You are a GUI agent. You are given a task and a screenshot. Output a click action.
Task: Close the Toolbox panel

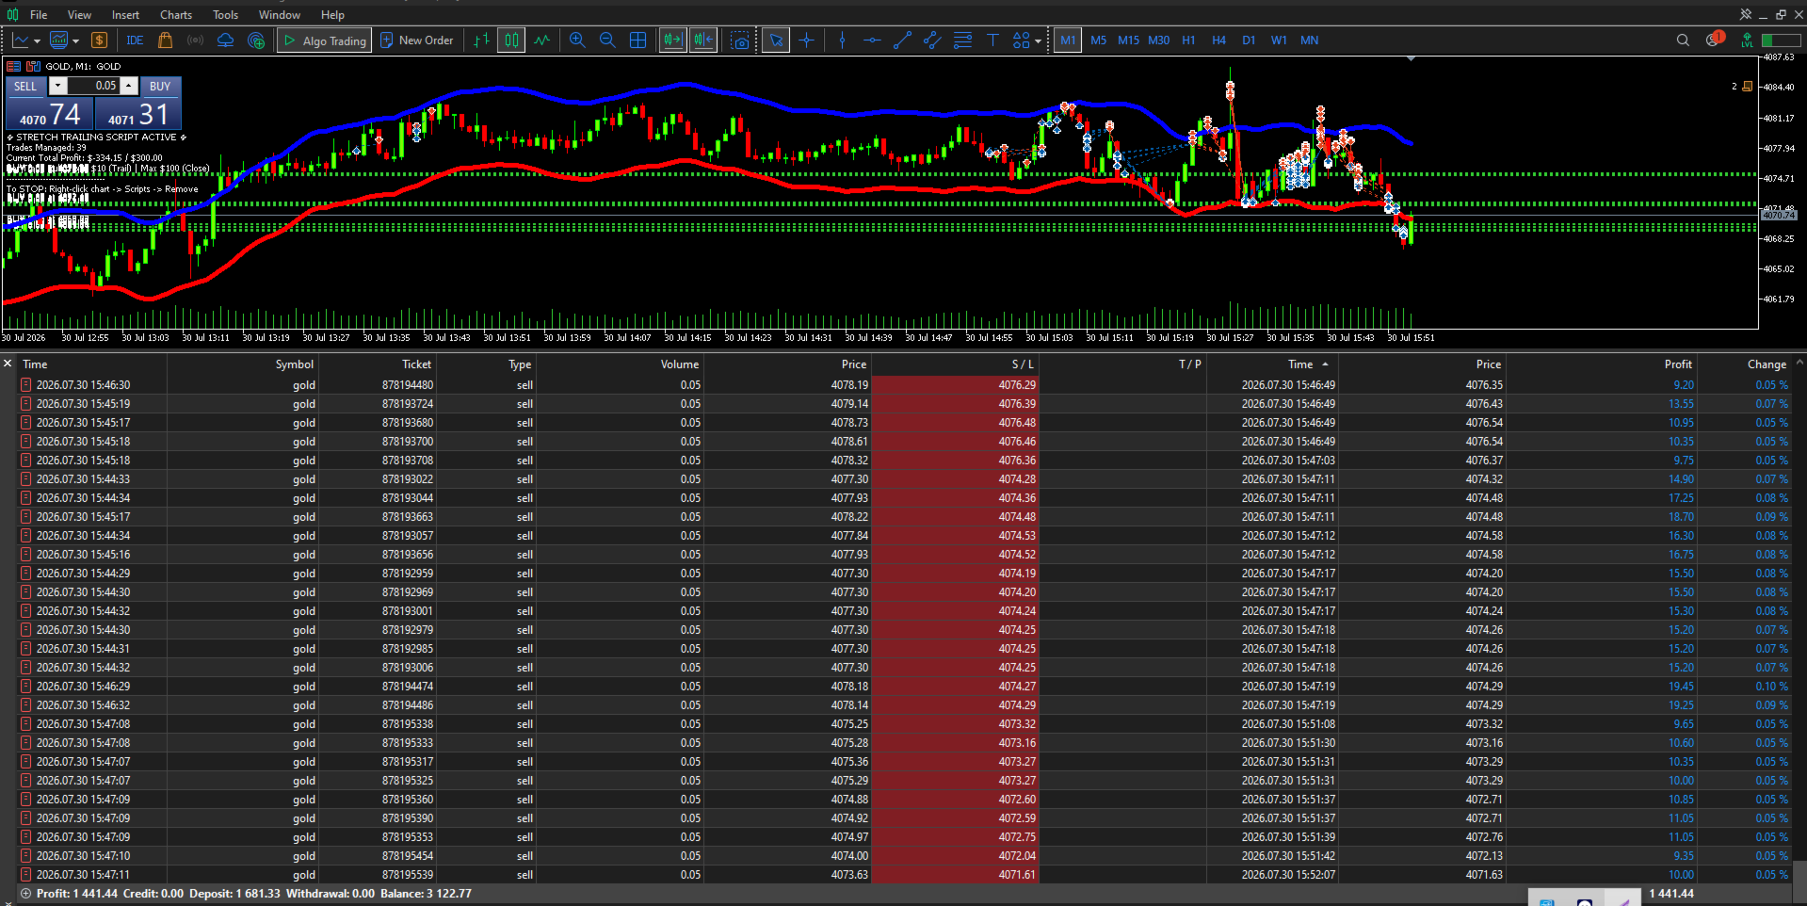pyautogui.click(x=8, y=364)
